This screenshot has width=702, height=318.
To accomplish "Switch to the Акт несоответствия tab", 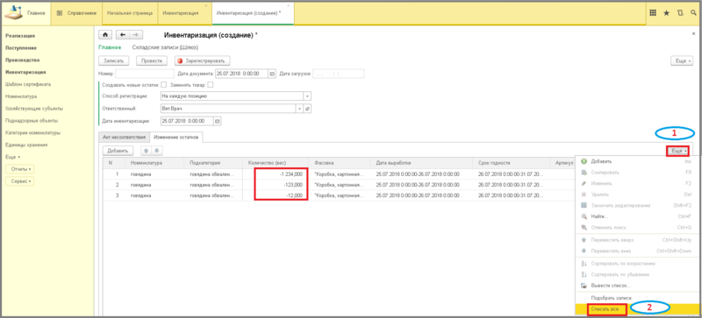I will point(124,137).
